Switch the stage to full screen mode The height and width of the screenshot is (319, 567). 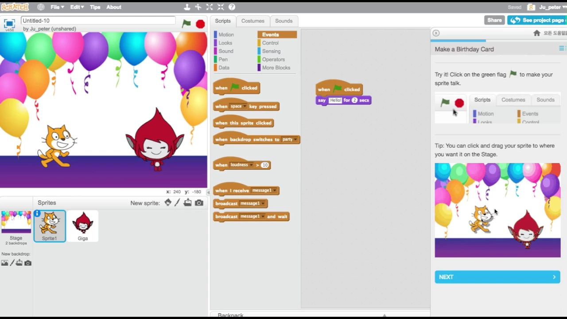[x=9, y=24]
